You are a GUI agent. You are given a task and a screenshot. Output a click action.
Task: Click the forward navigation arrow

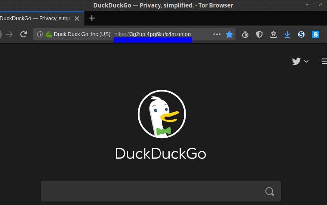[x=9, y=34]
